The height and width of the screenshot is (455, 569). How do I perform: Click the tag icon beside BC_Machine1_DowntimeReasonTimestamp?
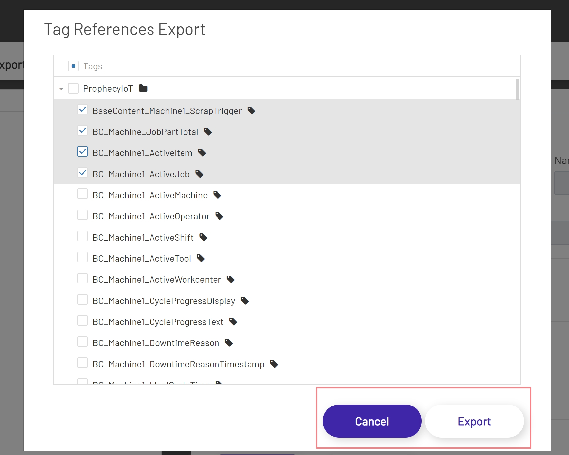pos(274,364)
